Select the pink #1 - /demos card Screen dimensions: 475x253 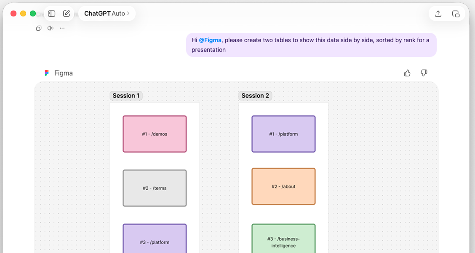click(x=155, y=134)
